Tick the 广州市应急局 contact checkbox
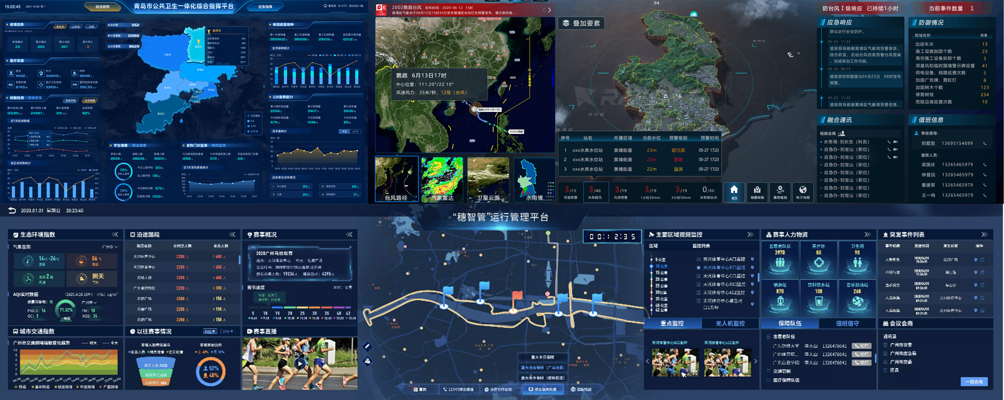This screenshot has height=400, width=1004. 885,353
